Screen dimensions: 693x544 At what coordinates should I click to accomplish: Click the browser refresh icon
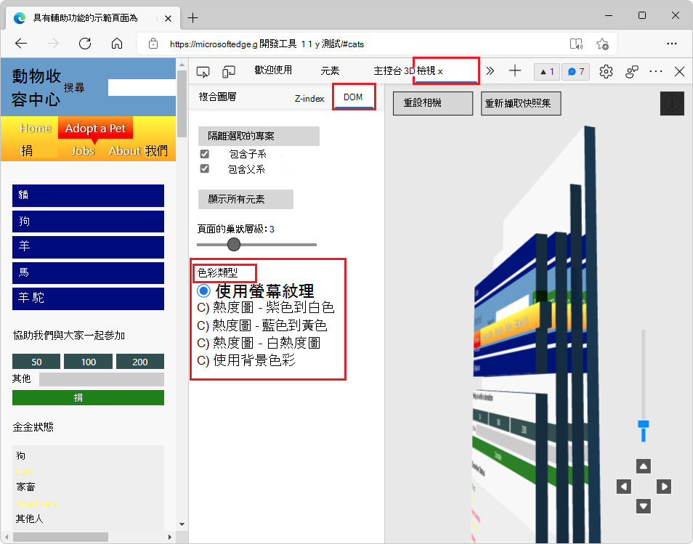84,44
